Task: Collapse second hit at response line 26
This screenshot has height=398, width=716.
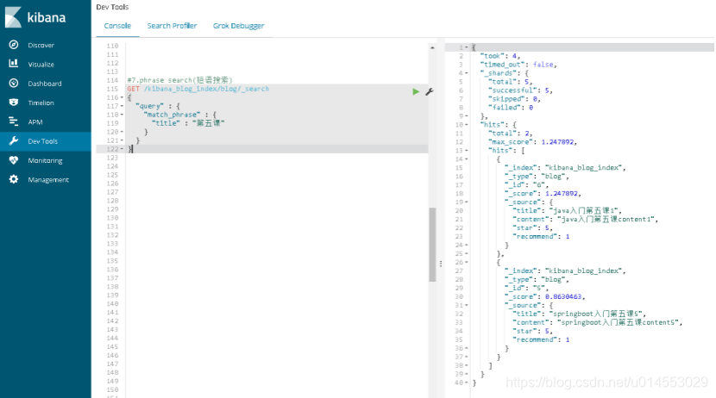Action: [466, 262]
